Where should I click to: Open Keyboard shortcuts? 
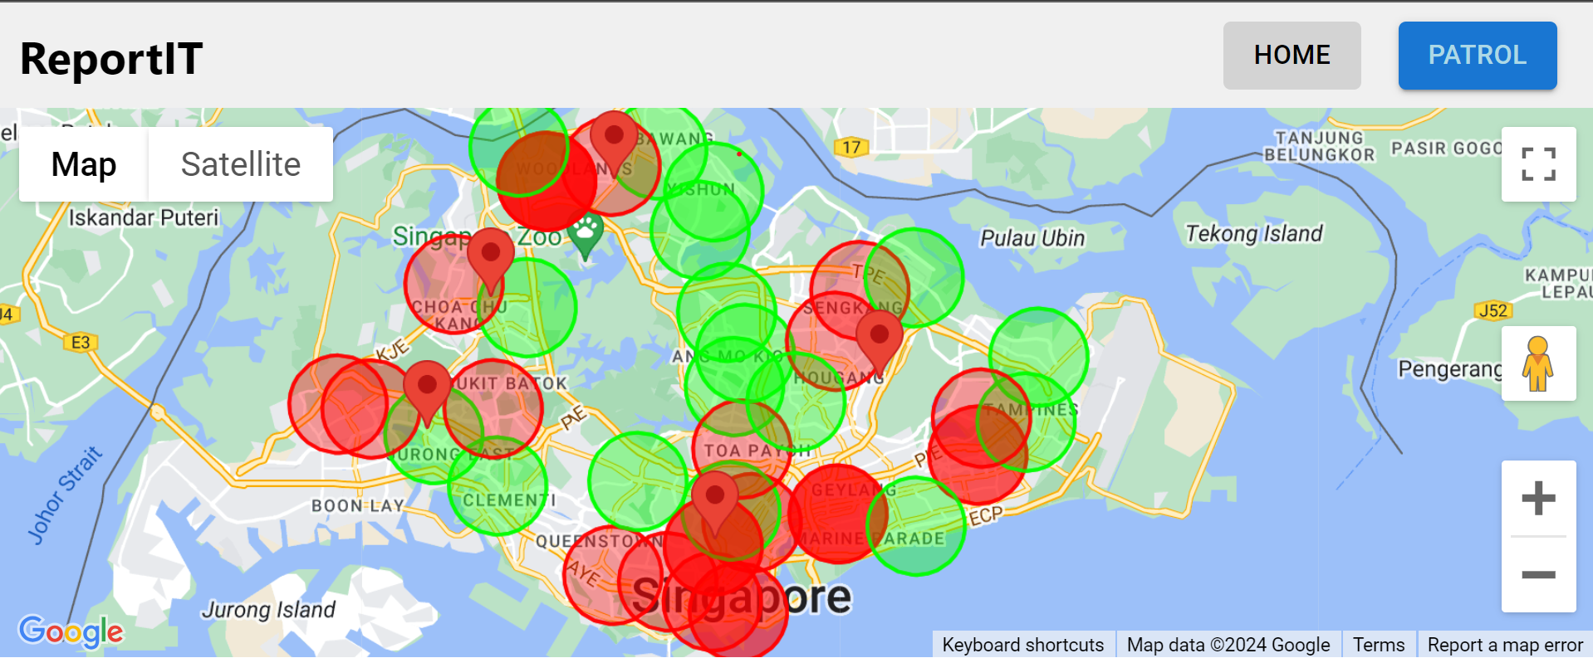pos(1022,645)
